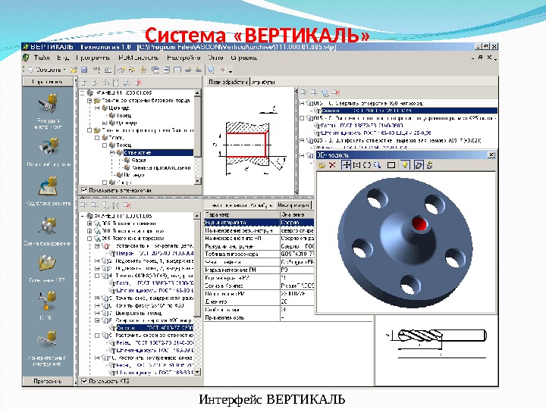Click the Схема базирования sidebar icon
546x409 pixels.
(x=48, y=226)
